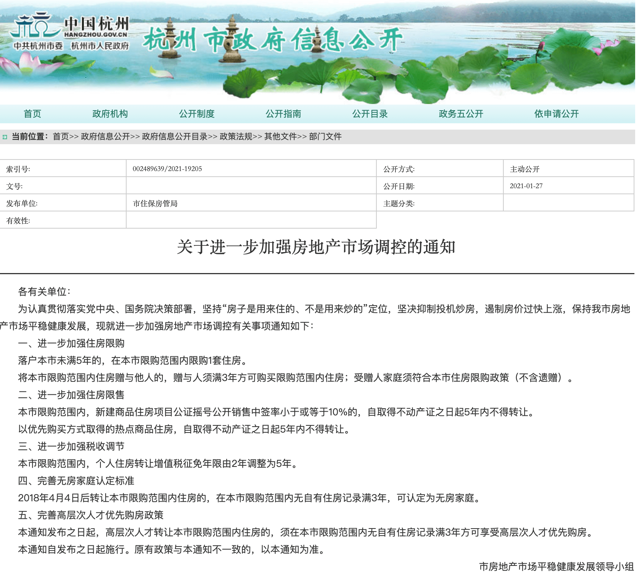Open the 首页 navigation item
The image size is (643, 573).
click(x=33, y=114)
